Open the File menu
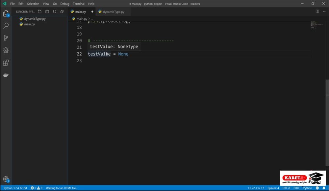The image size is (329, 191). [x=13, y=4]
